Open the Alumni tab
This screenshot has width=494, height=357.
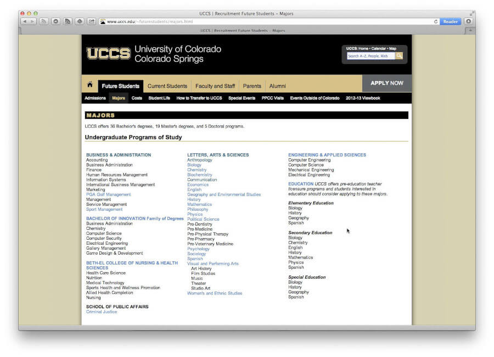tap(277, 86)
